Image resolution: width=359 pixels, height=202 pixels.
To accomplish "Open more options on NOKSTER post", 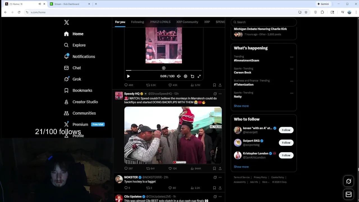I will pos(220,177).
